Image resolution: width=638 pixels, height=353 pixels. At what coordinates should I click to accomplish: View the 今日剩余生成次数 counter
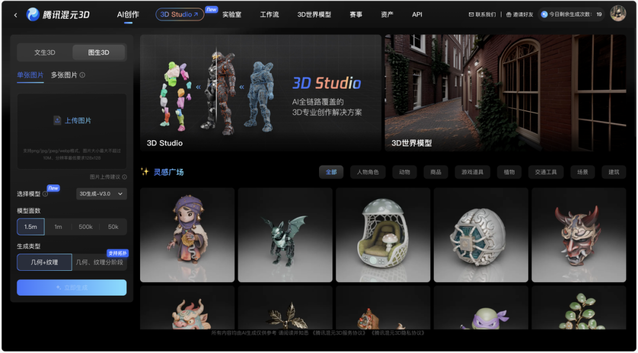tap(571, 14)
